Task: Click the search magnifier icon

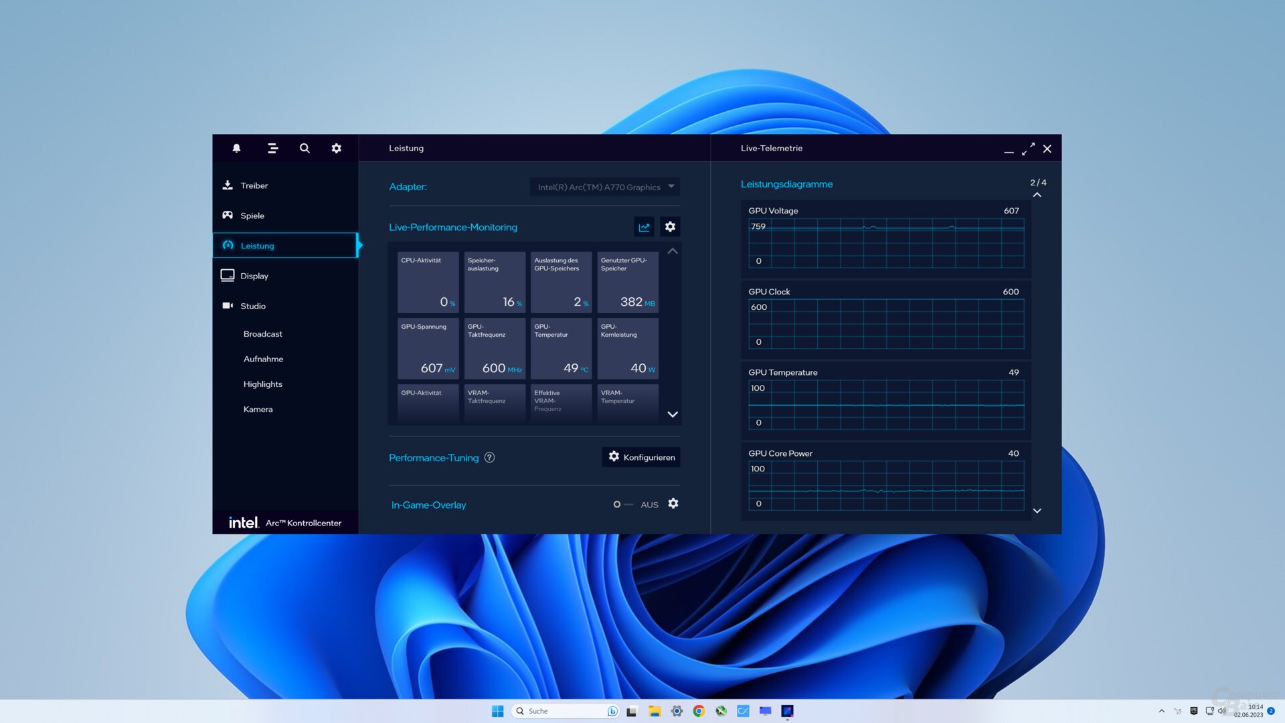Action: pyautogui.click(x=305, y=148)
